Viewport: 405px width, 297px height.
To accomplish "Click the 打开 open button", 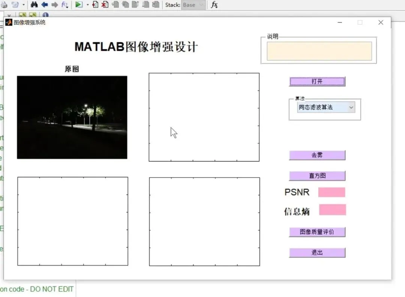I will click(x=317, y=81).
